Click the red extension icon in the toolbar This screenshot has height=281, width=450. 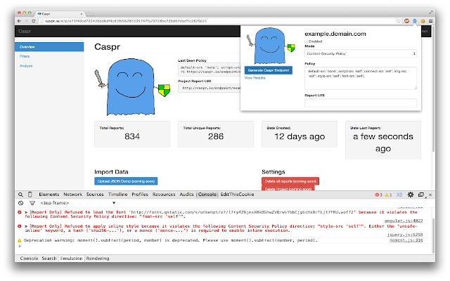(406, 21)
